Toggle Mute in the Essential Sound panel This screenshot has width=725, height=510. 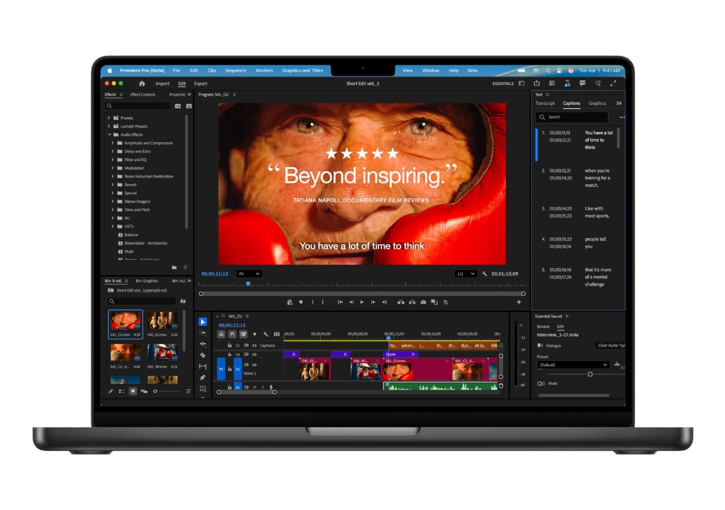tap(541, 384)
